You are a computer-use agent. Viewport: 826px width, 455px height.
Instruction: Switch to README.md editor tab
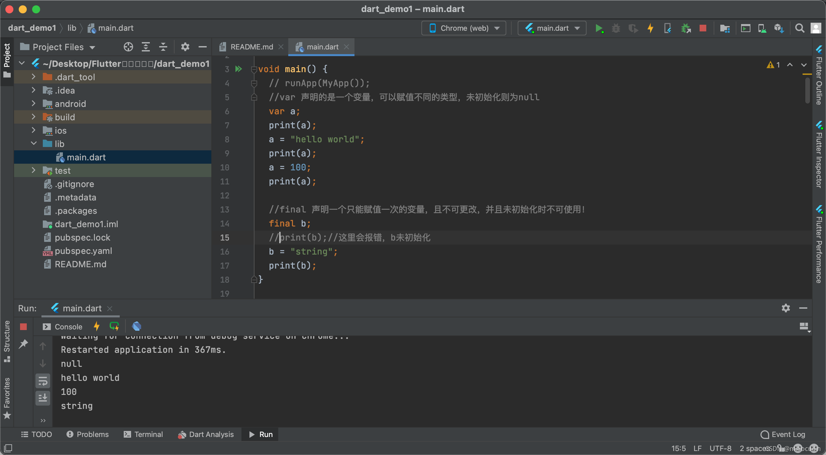(251, 47)
